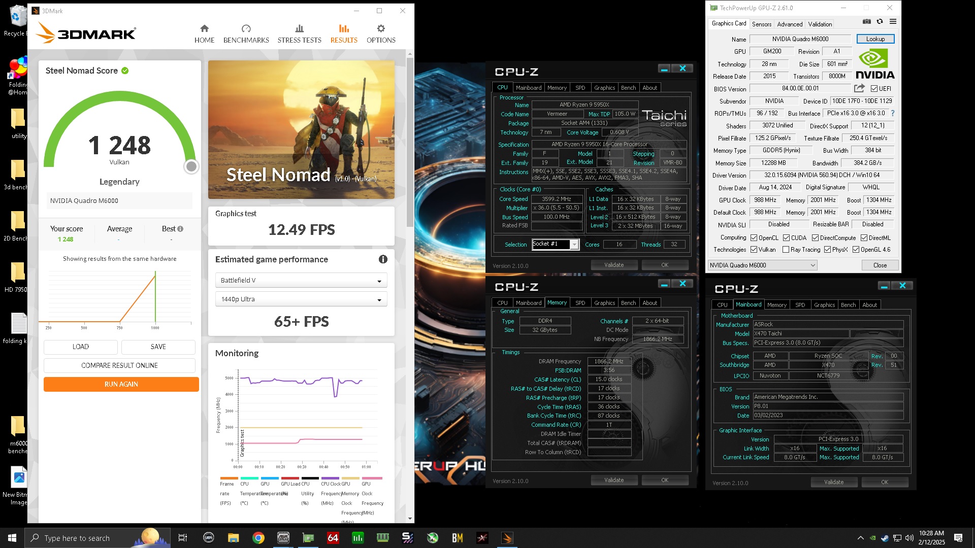Take a GPU-Z screenshot with camera icon

tap(867, 21)
